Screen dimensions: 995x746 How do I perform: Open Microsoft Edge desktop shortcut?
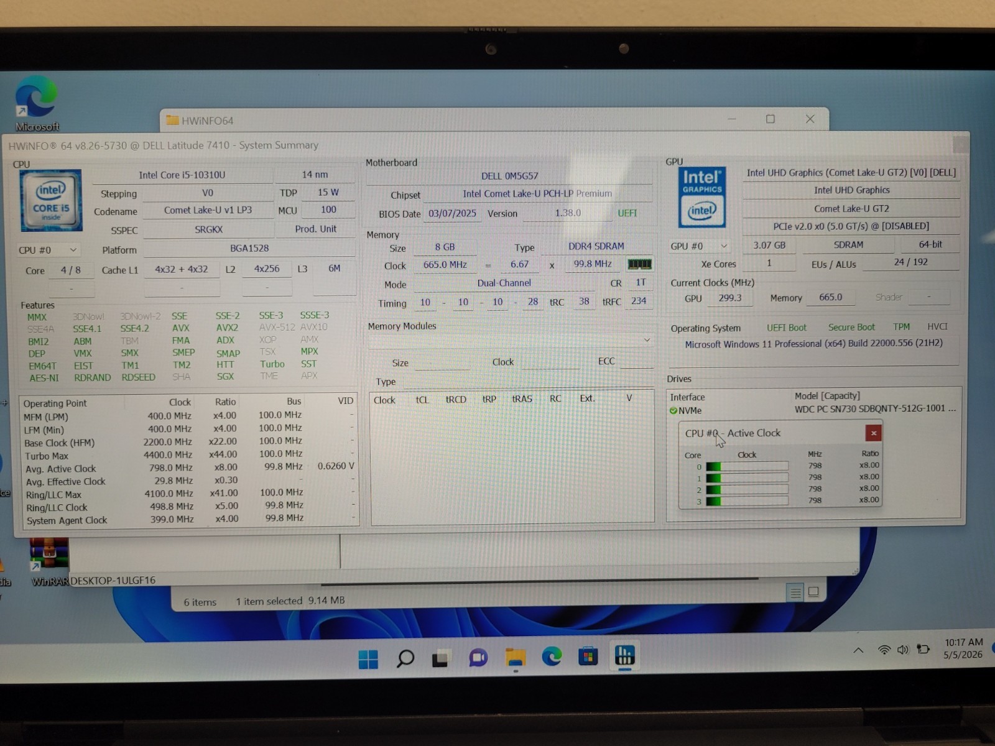pos(37,104)
